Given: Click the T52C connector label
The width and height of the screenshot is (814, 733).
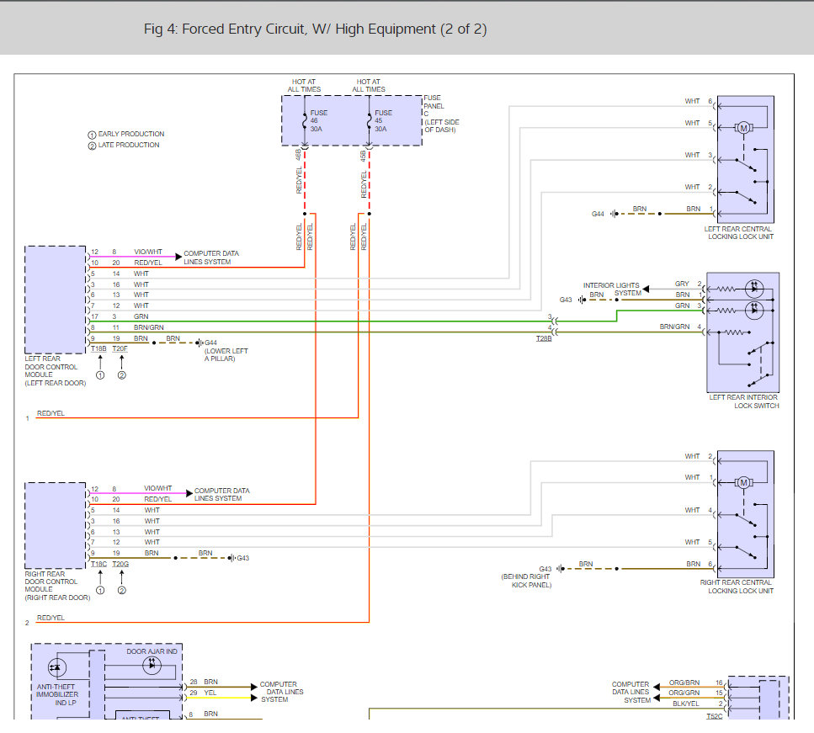Looking at the screenshot, I should [x=715, y=716].
